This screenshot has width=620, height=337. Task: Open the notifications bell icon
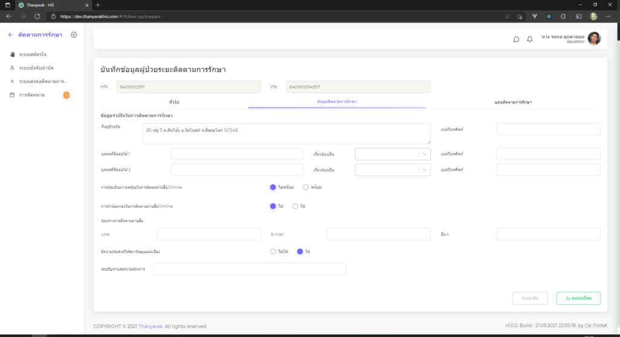tap(530, 39)
